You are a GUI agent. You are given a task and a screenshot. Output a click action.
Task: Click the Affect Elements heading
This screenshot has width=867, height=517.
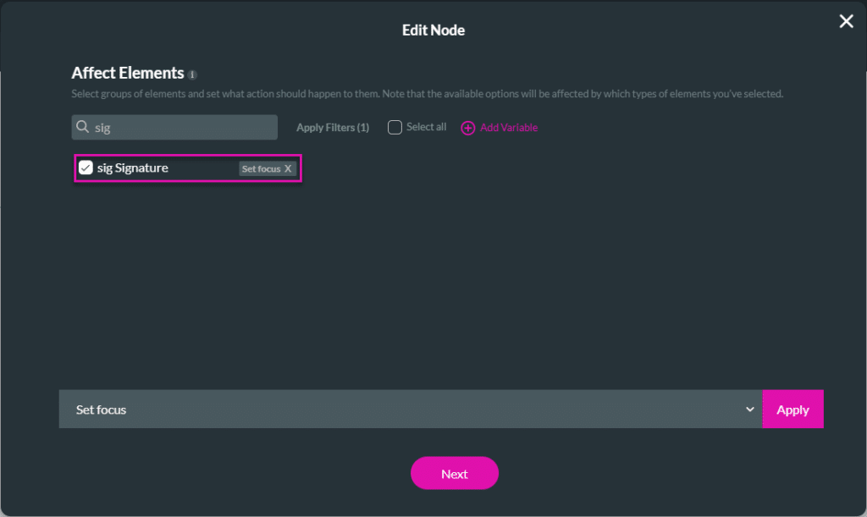pos(128,74)
